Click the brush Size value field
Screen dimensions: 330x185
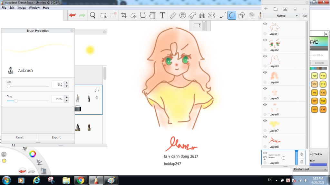[57, 84]
